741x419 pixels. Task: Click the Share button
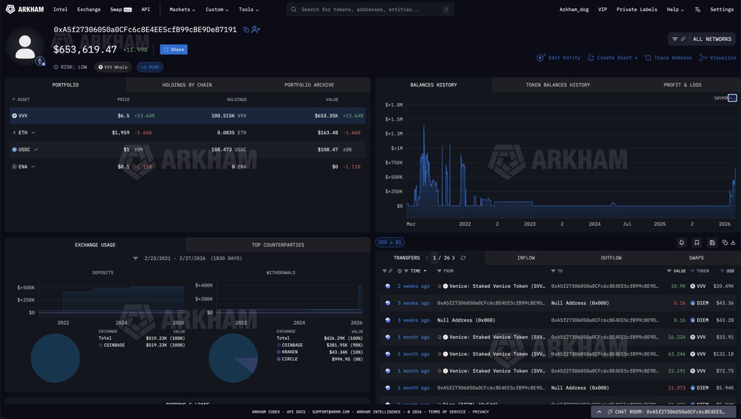[174, 49]
